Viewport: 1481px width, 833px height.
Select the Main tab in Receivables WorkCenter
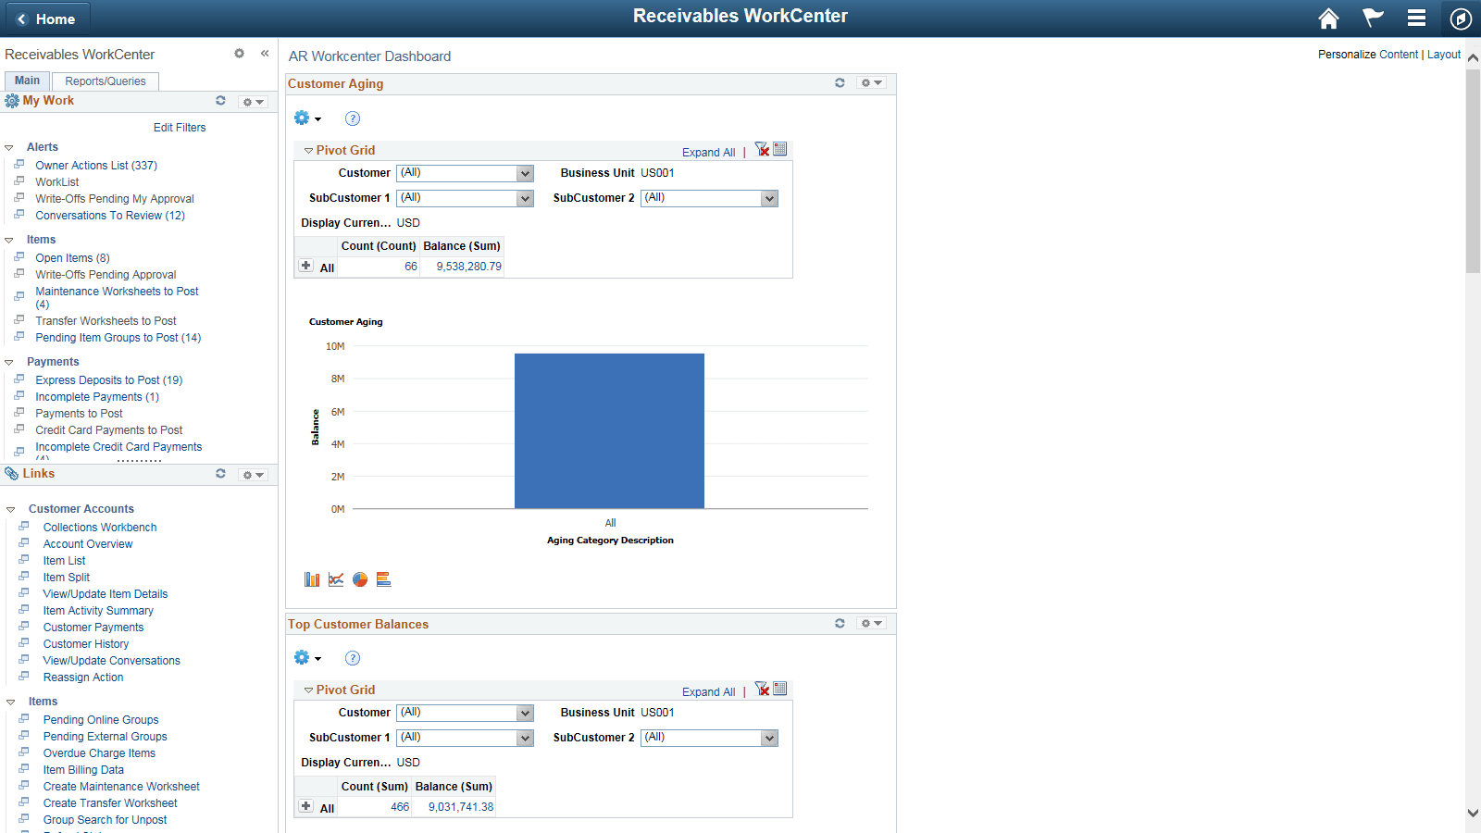(x=27, y=81)
